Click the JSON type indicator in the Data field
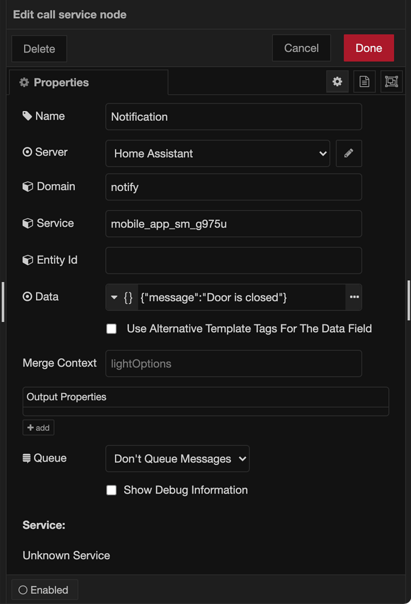411x604 pixels. pyautogui.click(x=127, y=297)
